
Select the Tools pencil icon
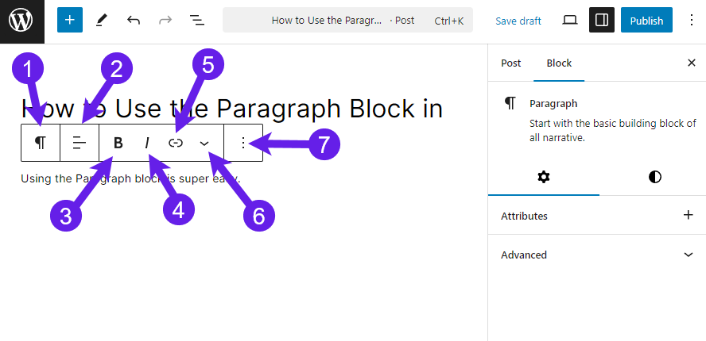[x=102, y=20]
